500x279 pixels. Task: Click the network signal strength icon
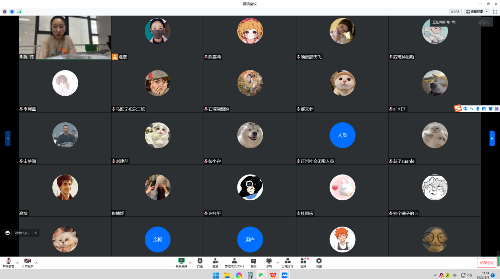pos(19,12)
